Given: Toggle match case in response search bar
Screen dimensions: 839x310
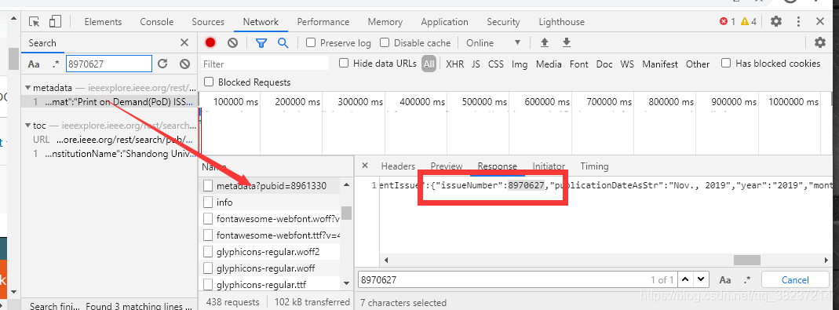Looking at the screenshot, I should point(725,279).
